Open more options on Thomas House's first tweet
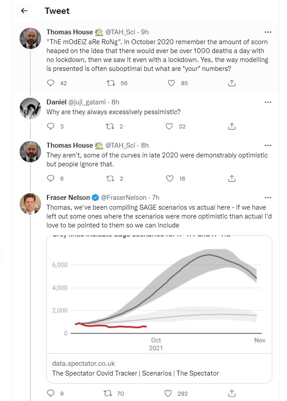The width and height of the screenshot is (287, 401). pyautogui.click(x=268, y=32)
